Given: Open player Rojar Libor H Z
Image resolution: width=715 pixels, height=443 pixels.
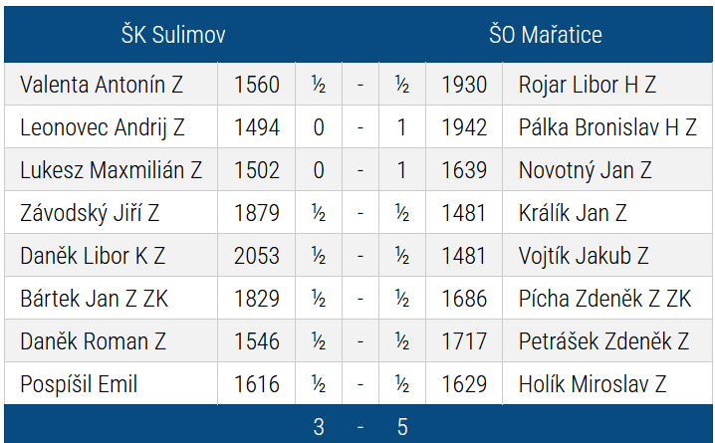Looking at the screenshot, I should click(588, 85).
